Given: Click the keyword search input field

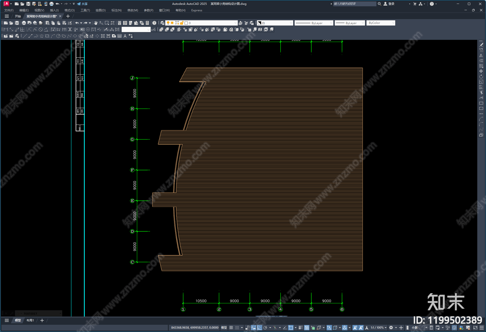Looking at the screenshot, I should click(354, 4).
